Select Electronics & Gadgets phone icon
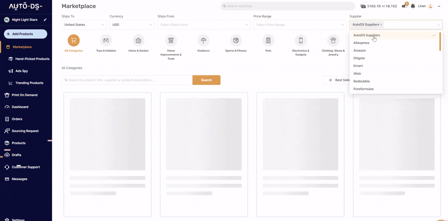 click(x=301, y=40)
